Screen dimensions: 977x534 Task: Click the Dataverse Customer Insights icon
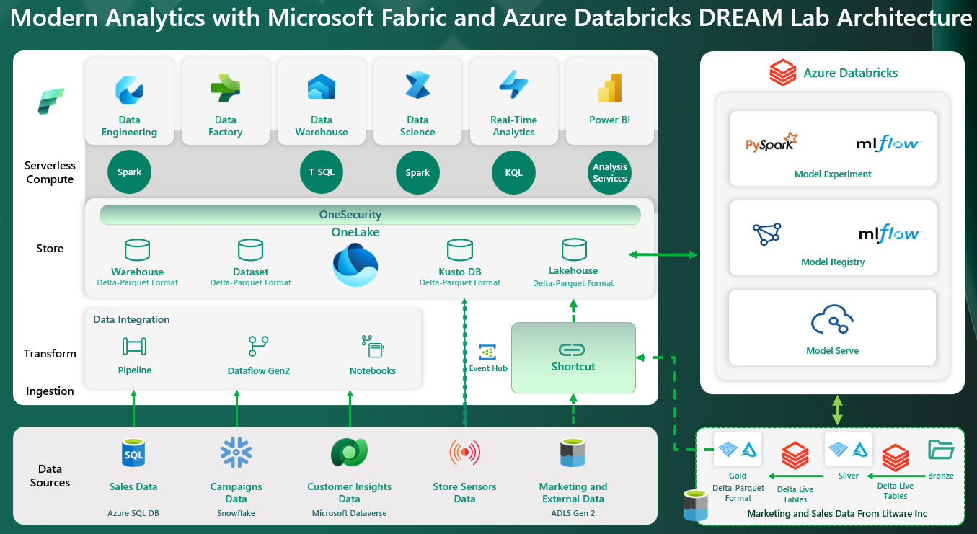pos(349,453)
